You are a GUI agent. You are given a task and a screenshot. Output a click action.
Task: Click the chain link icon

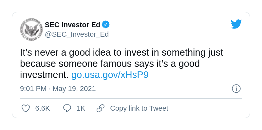pos(101,108)
